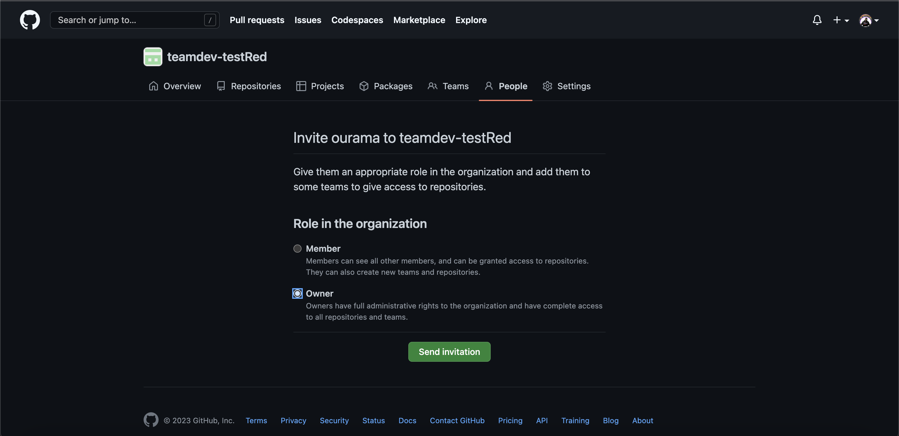Image resolution: width=899 pixels, height=436 pixels.
Task: Open notifications via the bell icon
Action: 817,20
